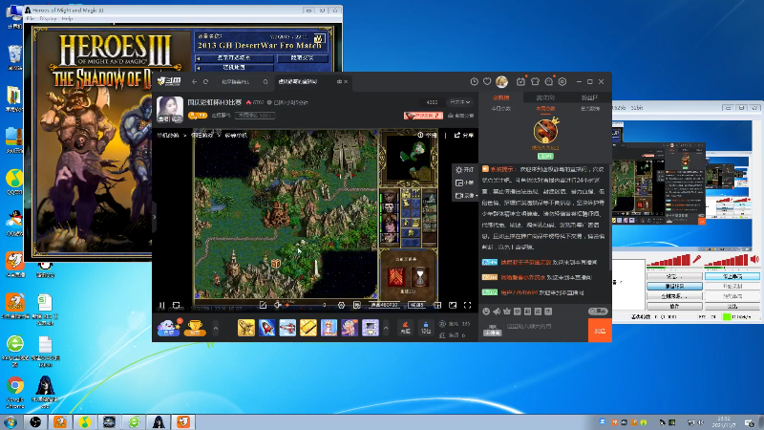Reload the page with the Huya refresh icon
Viewport: 764px width, 430px height.
(205, 82)
